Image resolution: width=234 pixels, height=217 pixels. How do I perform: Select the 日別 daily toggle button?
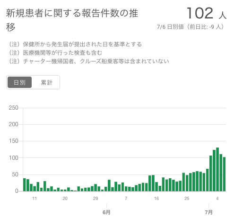(19, 82)
